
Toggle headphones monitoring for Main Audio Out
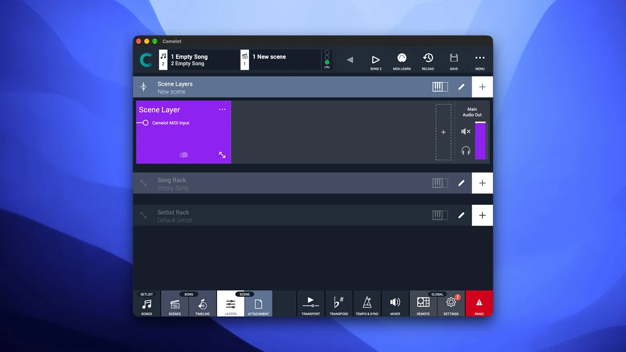point(466,151)
